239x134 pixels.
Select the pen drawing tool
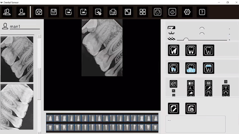coord(208,88)
